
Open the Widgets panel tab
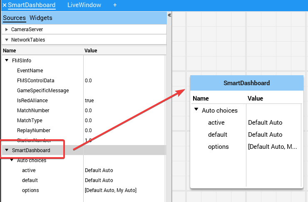click(x=41, y=18)
